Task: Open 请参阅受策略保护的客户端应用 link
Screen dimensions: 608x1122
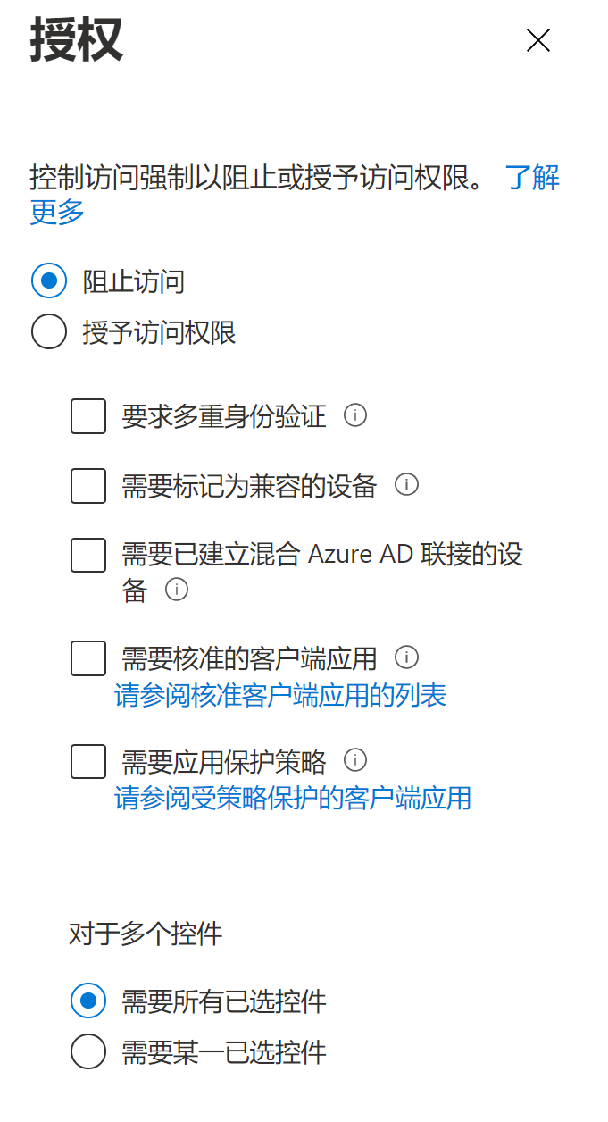Action: click(x=293, y=798)
